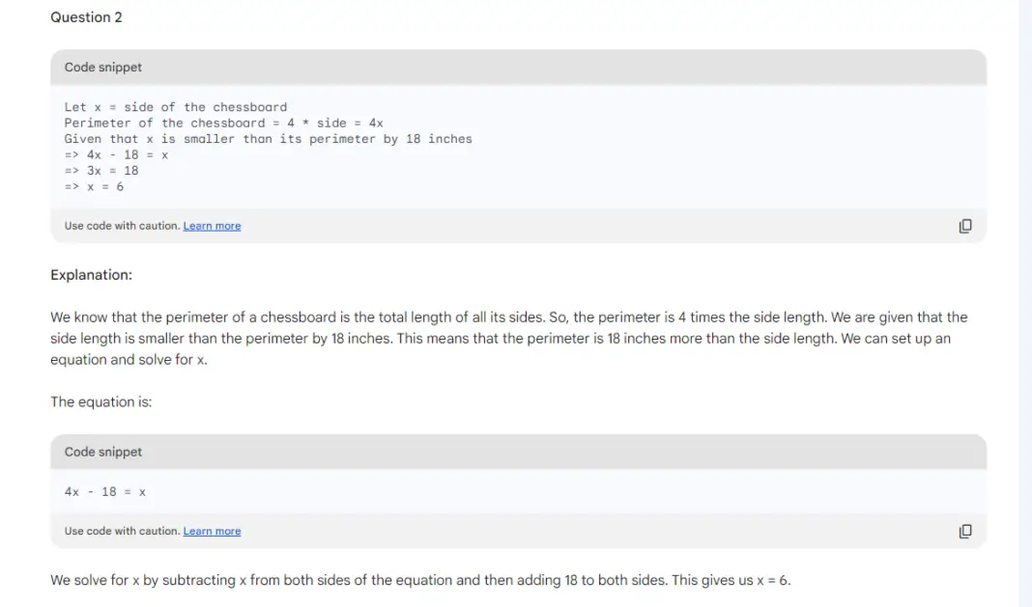
Task: Open the first 'Learn more' link
Action: 212,225
